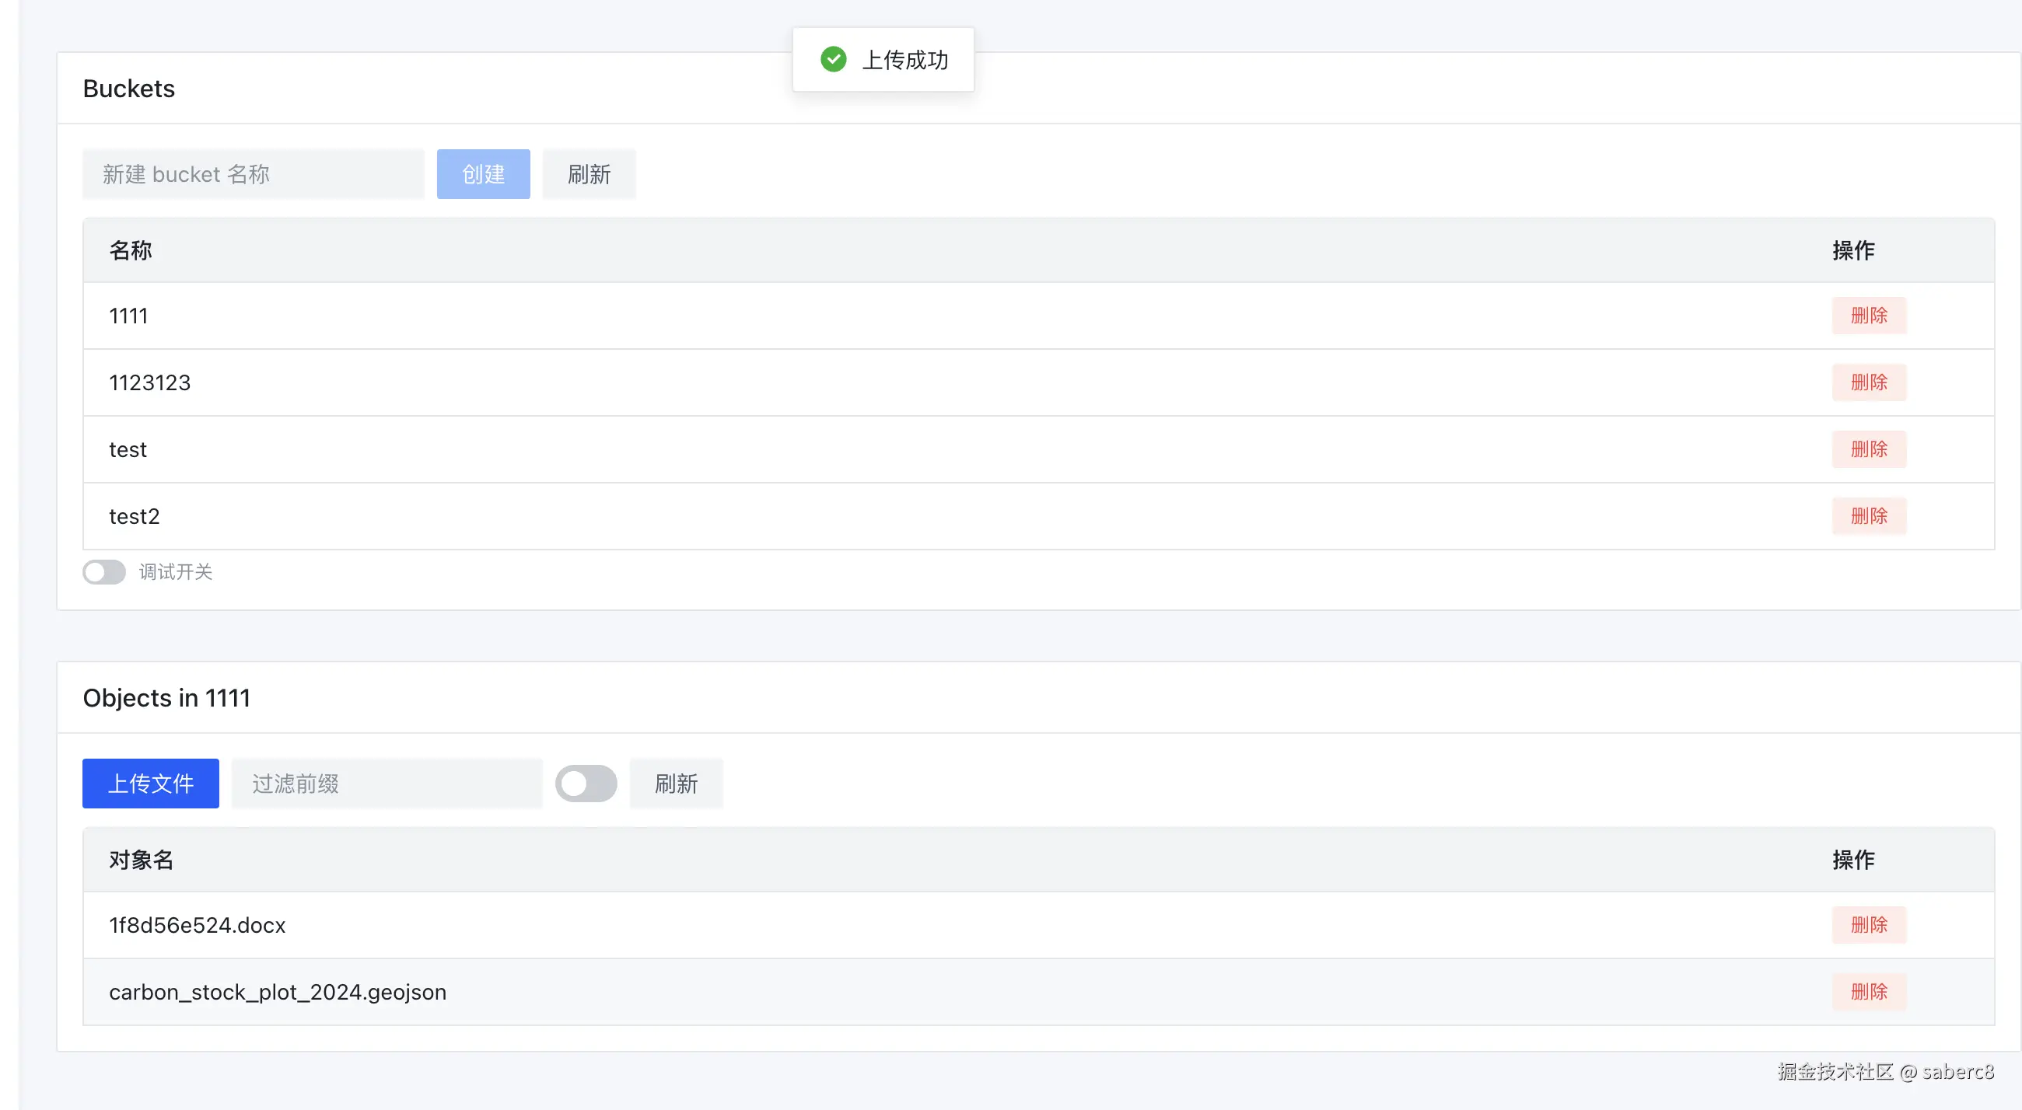
Task: Delete the 1123123 bucket
Action: coord(1868,382)
